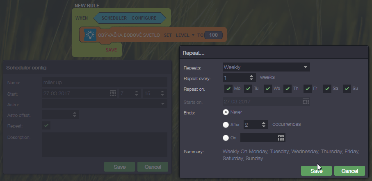Click SAVE under the new rule block
Screen dimensions: 372x181
pos(111,49)
